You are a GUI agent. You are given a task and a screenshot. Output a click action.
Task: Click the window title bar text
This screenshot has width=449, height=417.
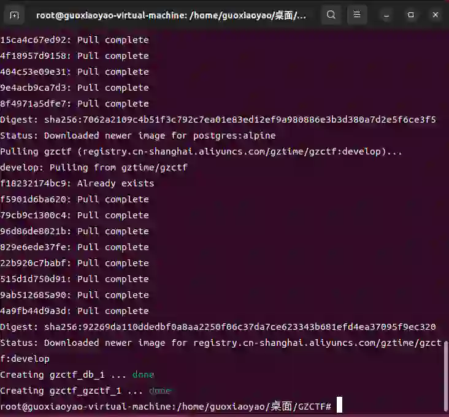pyautogui.click(x=171, y=15)
